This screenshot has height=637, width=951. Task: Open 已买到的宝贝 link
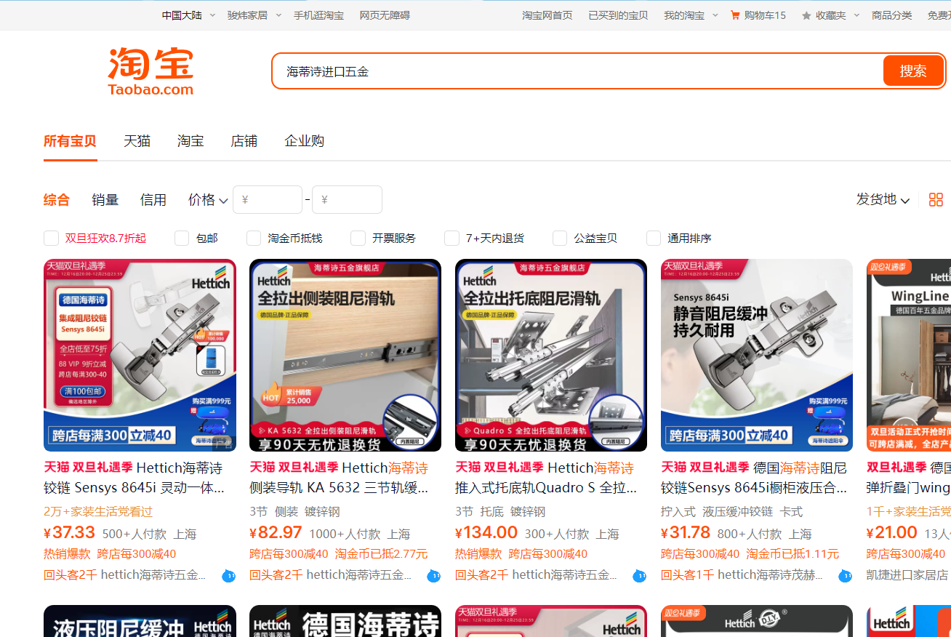618,15
